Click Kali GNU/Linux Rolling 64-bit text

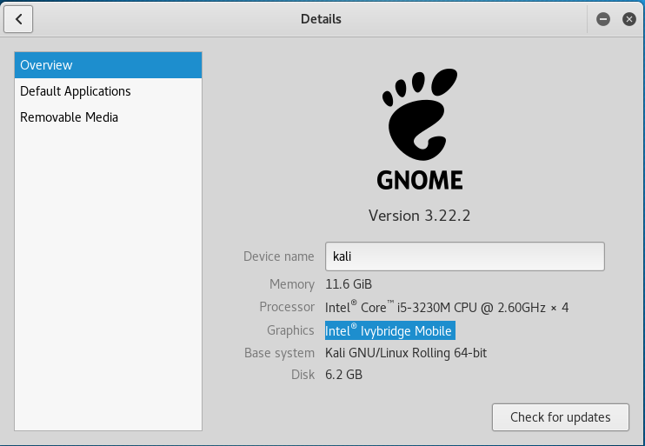(406, 353)
